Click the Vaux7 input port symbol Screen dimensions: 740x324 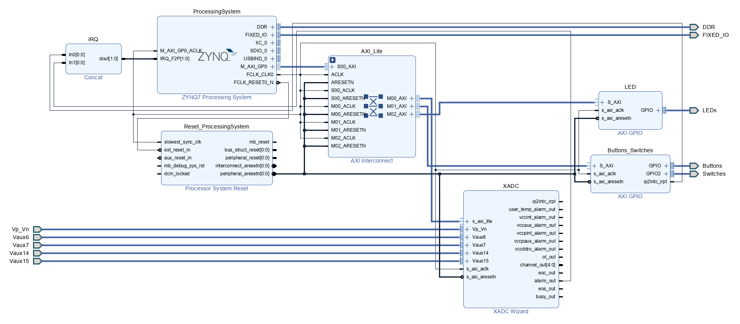[37, 245]
